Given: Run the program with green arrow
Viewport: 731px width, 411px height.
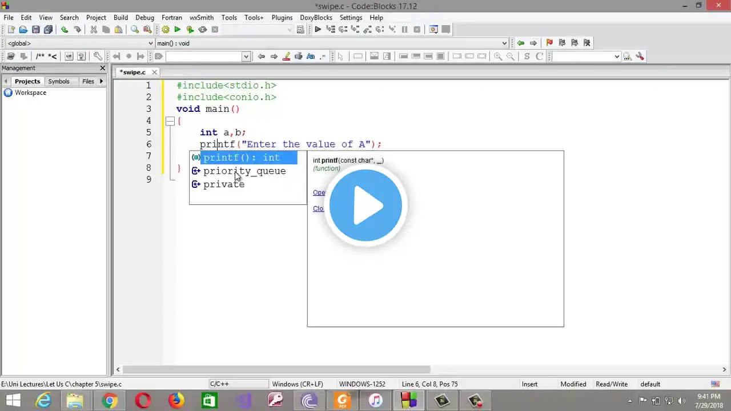Looking at the screenshot, I should tap(177, 30).
